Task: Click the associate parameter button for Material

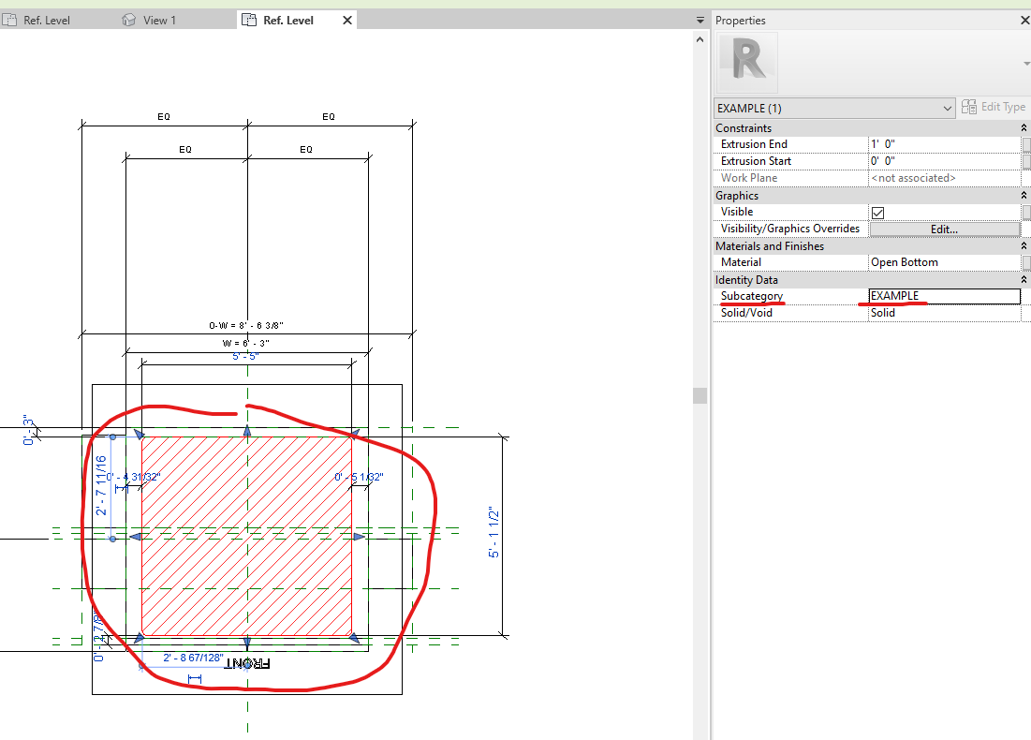Action: click(1026, 262)
